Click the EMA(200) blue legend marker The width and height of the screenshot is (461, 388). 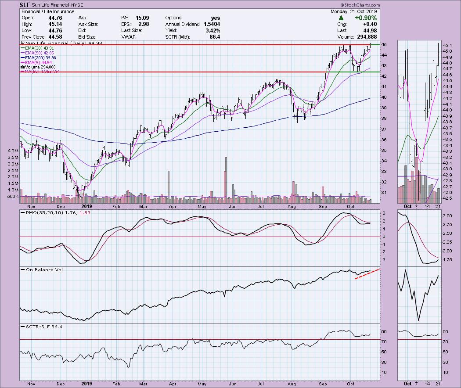pyautogui.click(x=22, y=57)
